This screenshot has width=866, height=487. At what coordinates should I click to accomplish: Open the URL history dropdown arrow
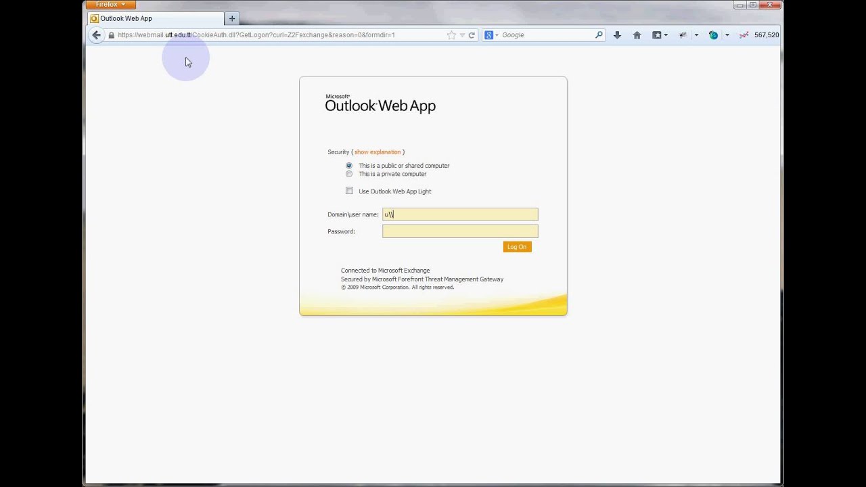(x=462, y=35)
